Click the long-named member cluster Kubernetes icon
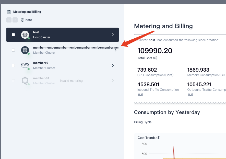The width and height of the screenshot is (226, 159). 25,50
